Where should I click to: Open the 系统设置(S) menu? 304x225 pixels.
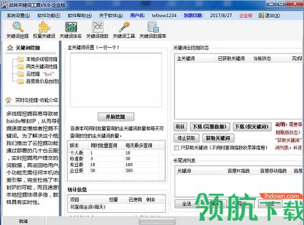point(18,15)
